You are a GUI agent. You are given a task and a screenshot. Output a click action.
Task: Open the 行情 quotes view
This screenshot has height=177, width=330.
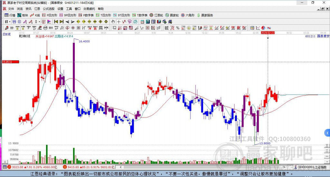point(10,15)
